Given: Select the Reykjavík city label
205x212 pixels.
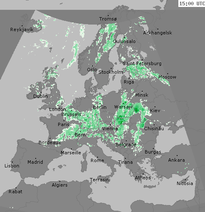Looking at the screenshot, I should pos(22,29).
